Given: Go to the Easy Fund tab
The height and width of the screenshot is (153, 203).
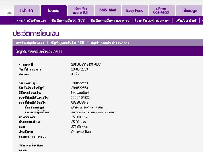Looking at the screenshot, I should coord(135,11).
